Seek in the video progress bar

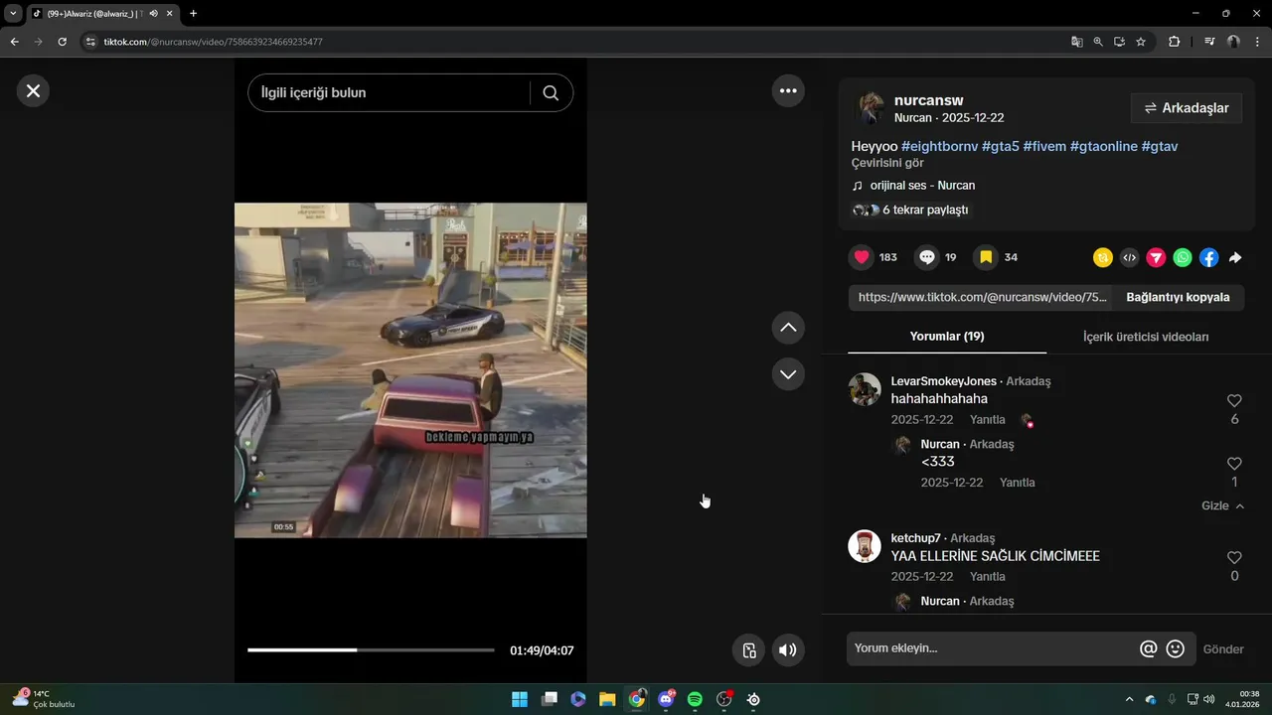point(371,650)
